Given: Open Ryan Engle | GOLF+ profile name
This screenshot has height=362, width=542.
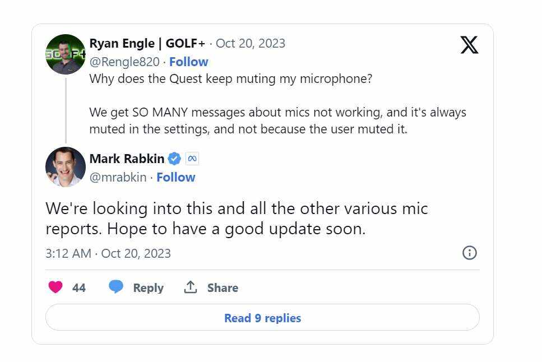Looking at the screenshot, I should point(147,43).
